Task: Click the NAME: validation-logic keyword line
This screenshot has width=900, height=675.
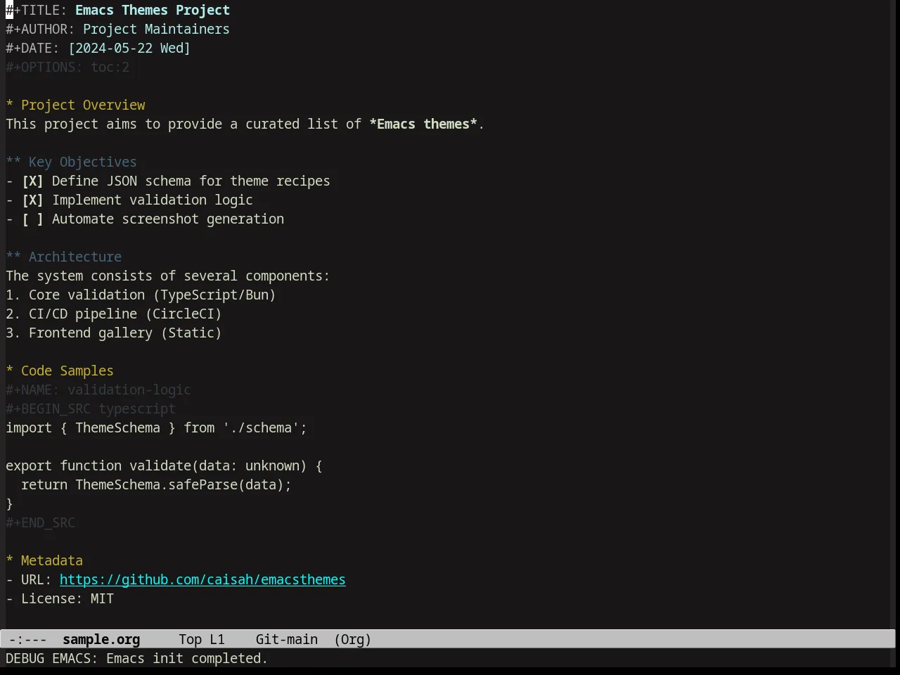Action: click(x=98, y=390)
